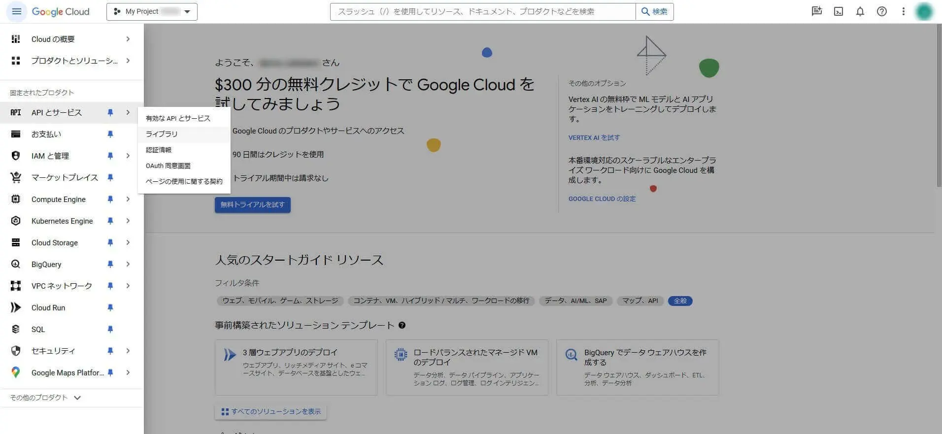Expand the BigQuery submenu chevron
This screenshot has height=434, width=942.
(128, 264)
